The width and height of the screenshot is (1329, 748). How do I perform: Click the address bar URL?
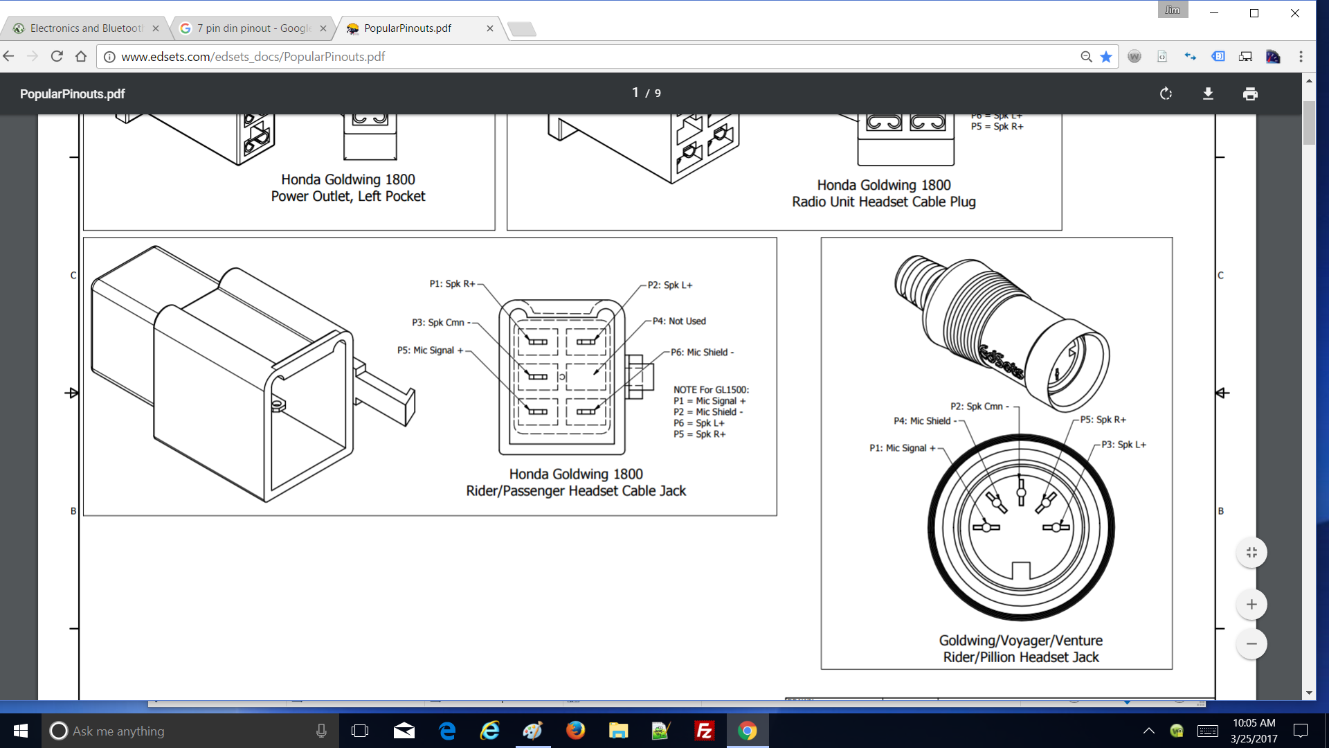coord(253,57)
